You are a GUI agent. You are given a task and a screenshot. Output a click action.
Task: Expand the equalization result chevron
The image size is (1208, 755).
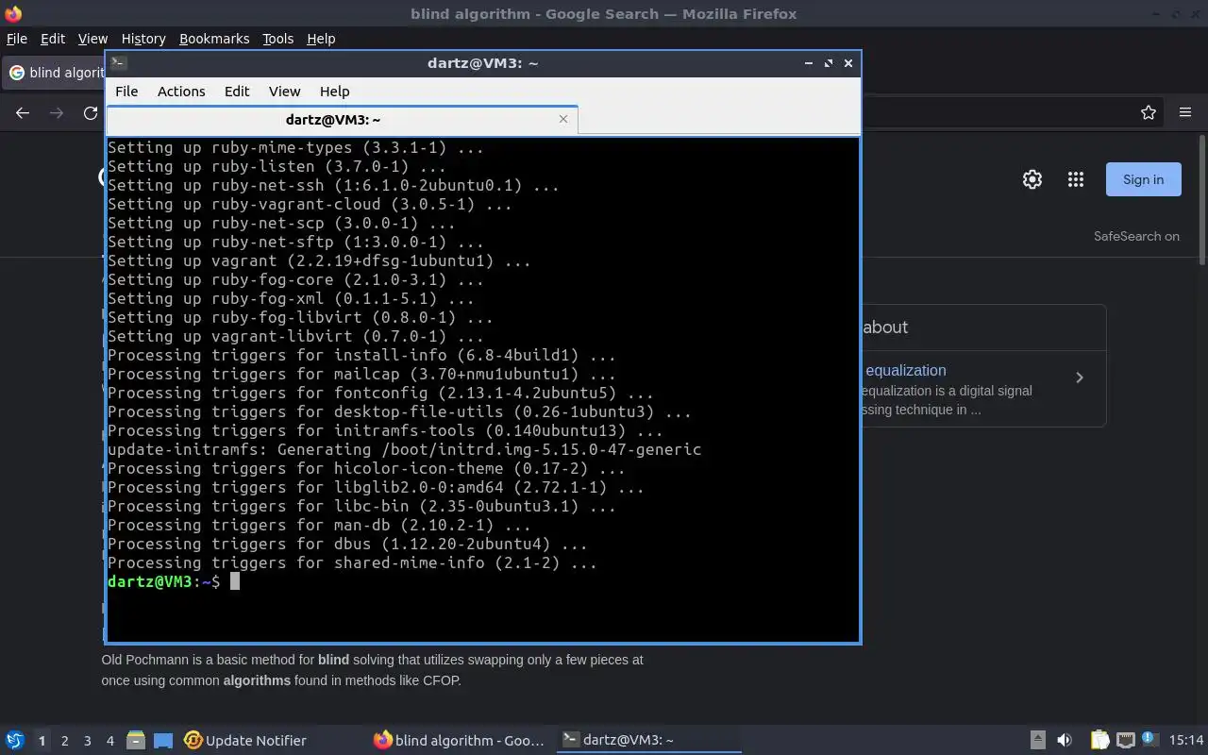click(1080, 377)
